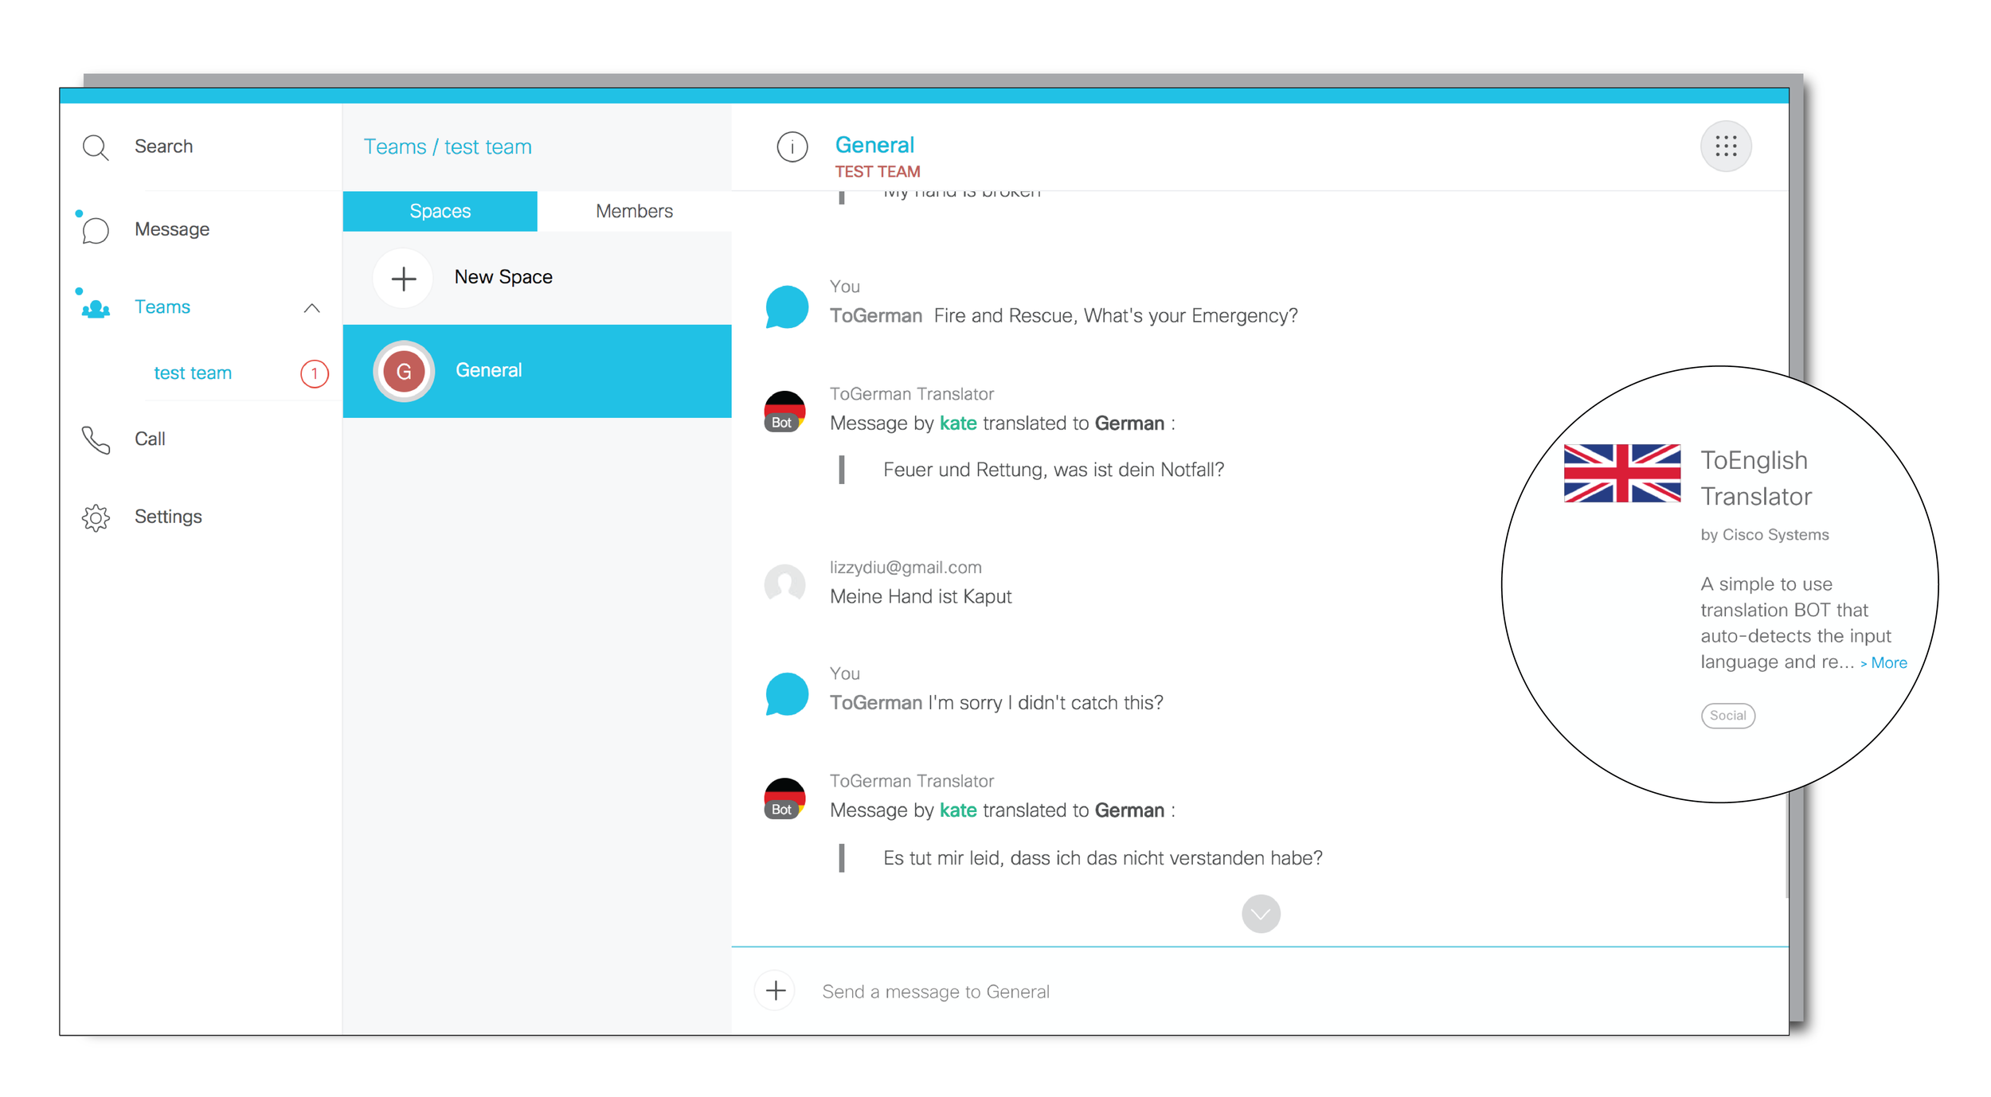1991x1097 pixels.
Task: Click the plus attachment icon
Action: coord(776,990)
